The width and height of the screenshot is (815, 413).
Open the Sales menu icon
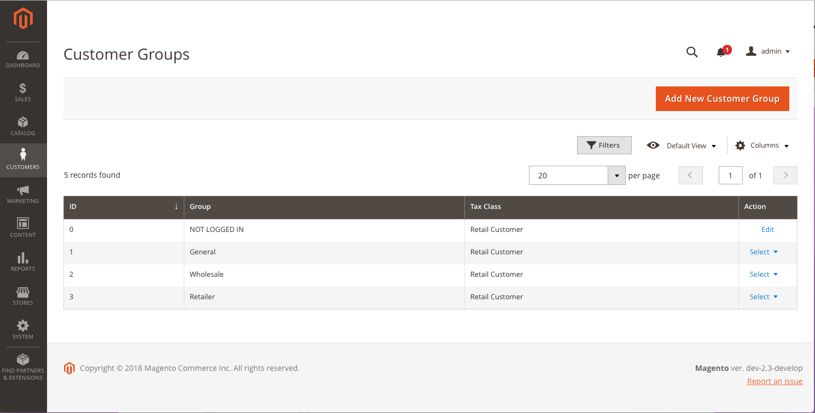(x=23, y=92)
